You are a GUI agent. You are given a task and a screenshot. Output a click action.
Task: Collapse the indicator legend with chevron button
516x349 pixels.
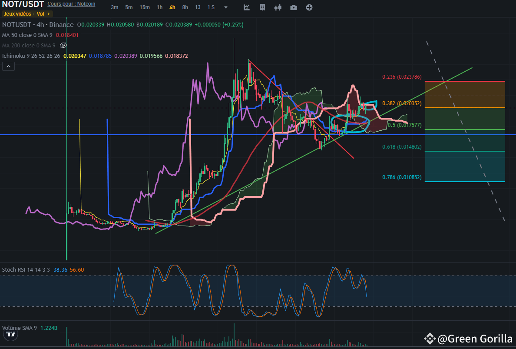click(9, 66)
